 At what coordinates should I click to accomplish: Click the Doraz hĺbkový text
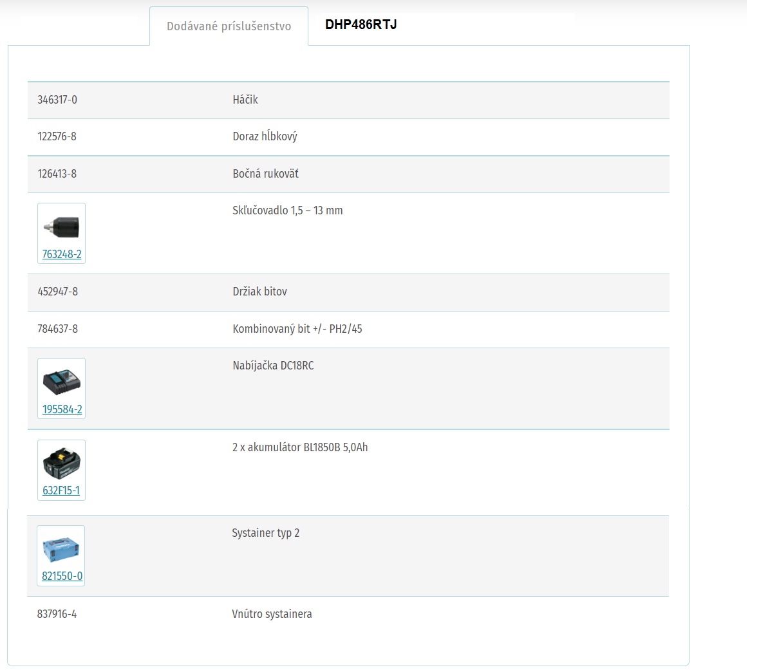click(265, 136)
